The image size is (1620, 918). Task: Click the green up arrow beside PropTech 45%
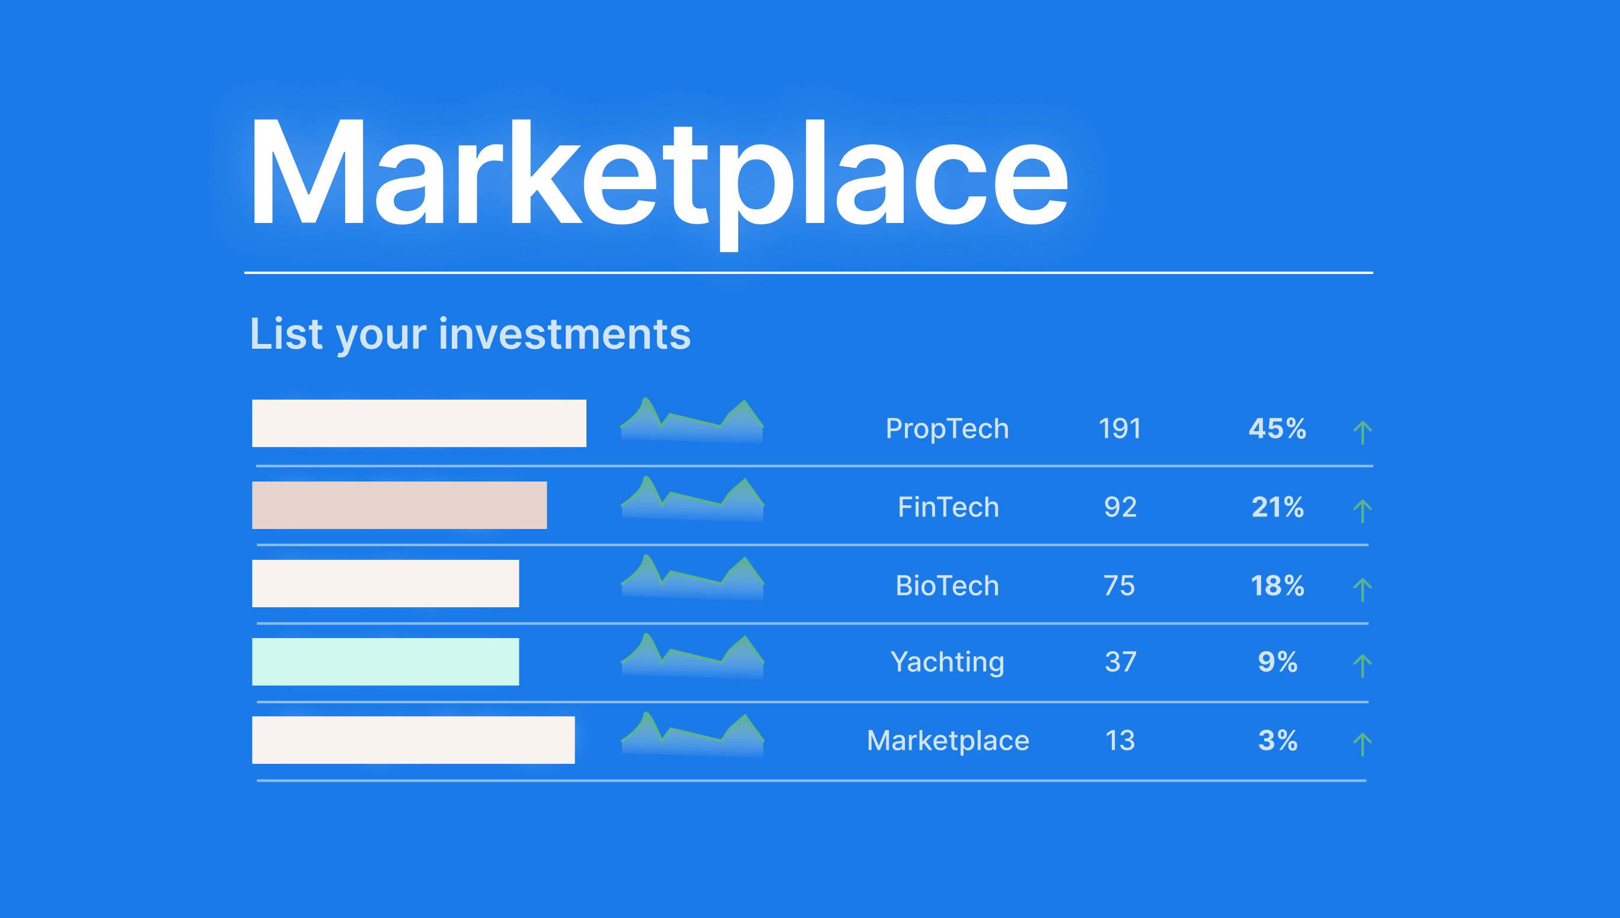(1361, 432)
